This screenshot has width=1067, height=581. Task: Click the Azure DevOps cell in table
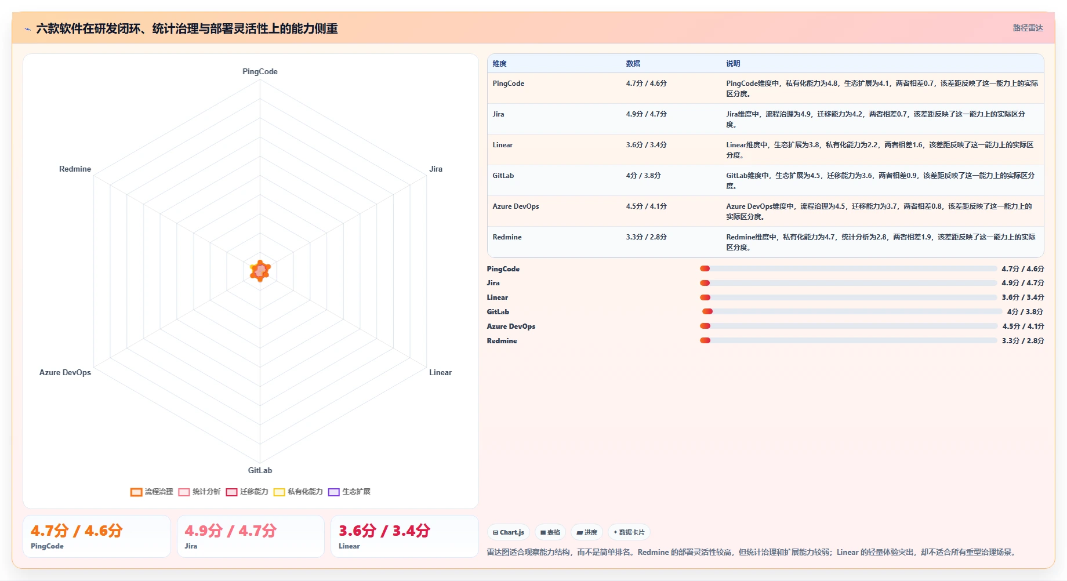coord(516,206)
